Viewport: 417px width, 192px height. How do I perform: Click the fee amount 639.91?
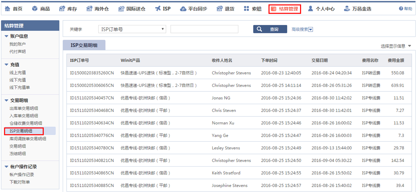click(398, 85)
